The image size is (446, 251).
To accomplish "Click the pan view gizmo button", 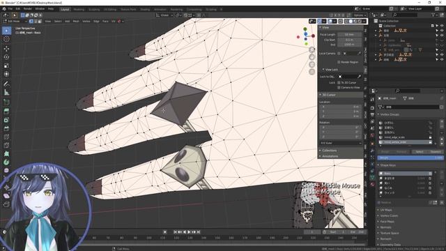I will [312, 57].
